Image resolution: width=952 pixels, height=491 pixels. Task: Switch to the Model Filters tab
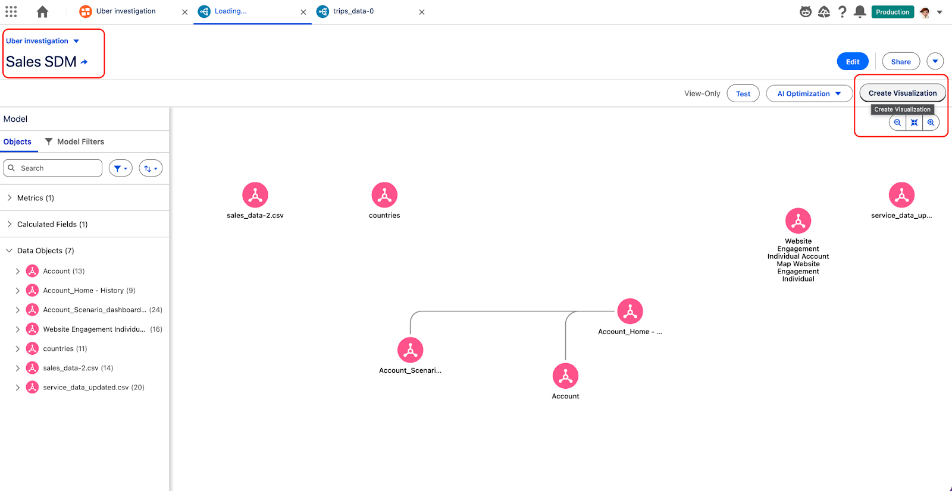pyautogui.click(x=75, y=141)
